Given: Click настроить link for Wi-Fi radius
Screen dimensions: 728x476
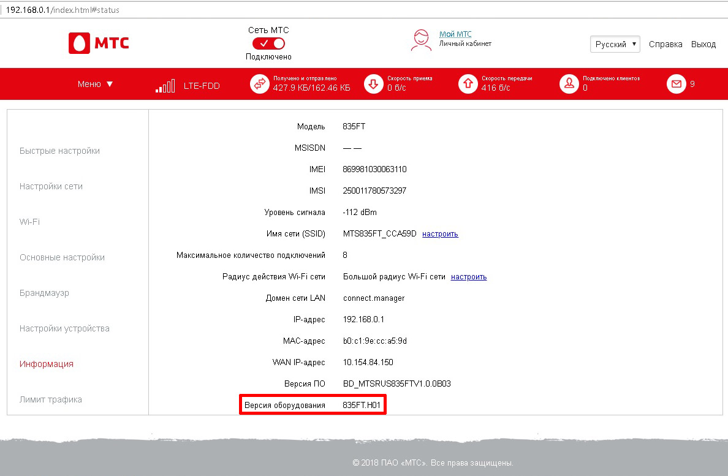Looking at the screenshot, I should click(x=469, y=276).
